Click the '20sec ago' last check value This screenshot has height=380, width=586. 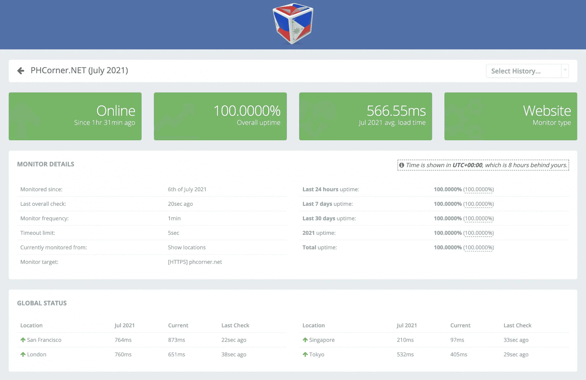click(x=180, y=204)
